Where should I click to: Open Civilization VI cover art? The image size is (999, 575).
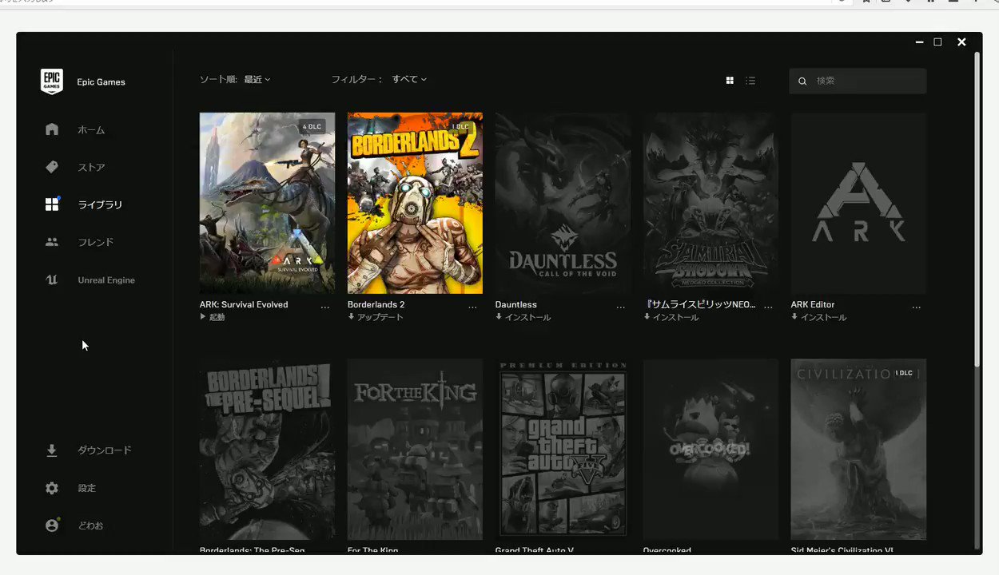click(858, 449)
